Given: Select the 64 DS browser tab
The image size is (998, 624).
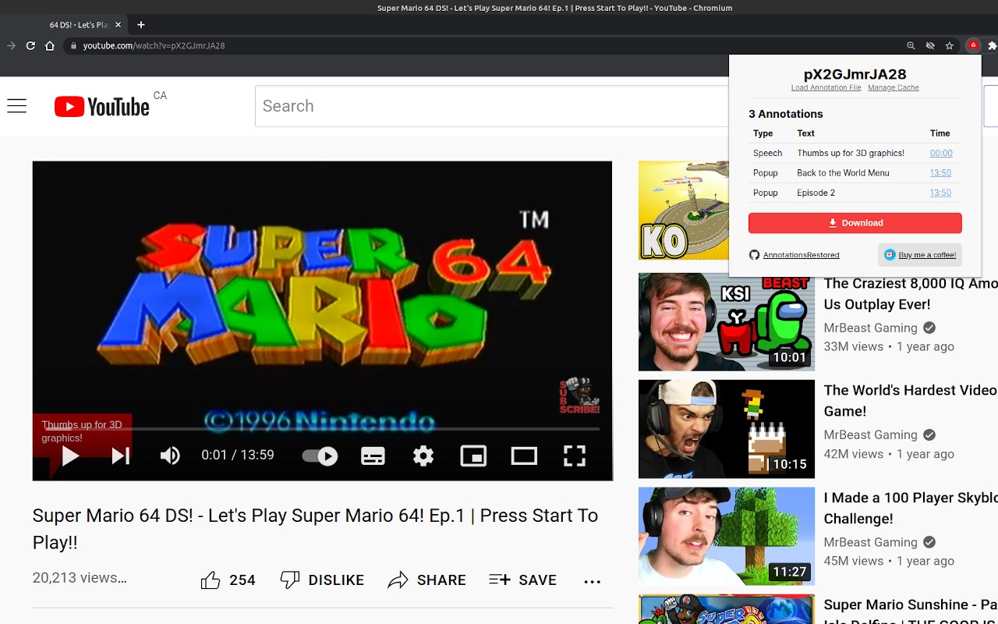Looking at the screenshot, I should tap(78, 25).
